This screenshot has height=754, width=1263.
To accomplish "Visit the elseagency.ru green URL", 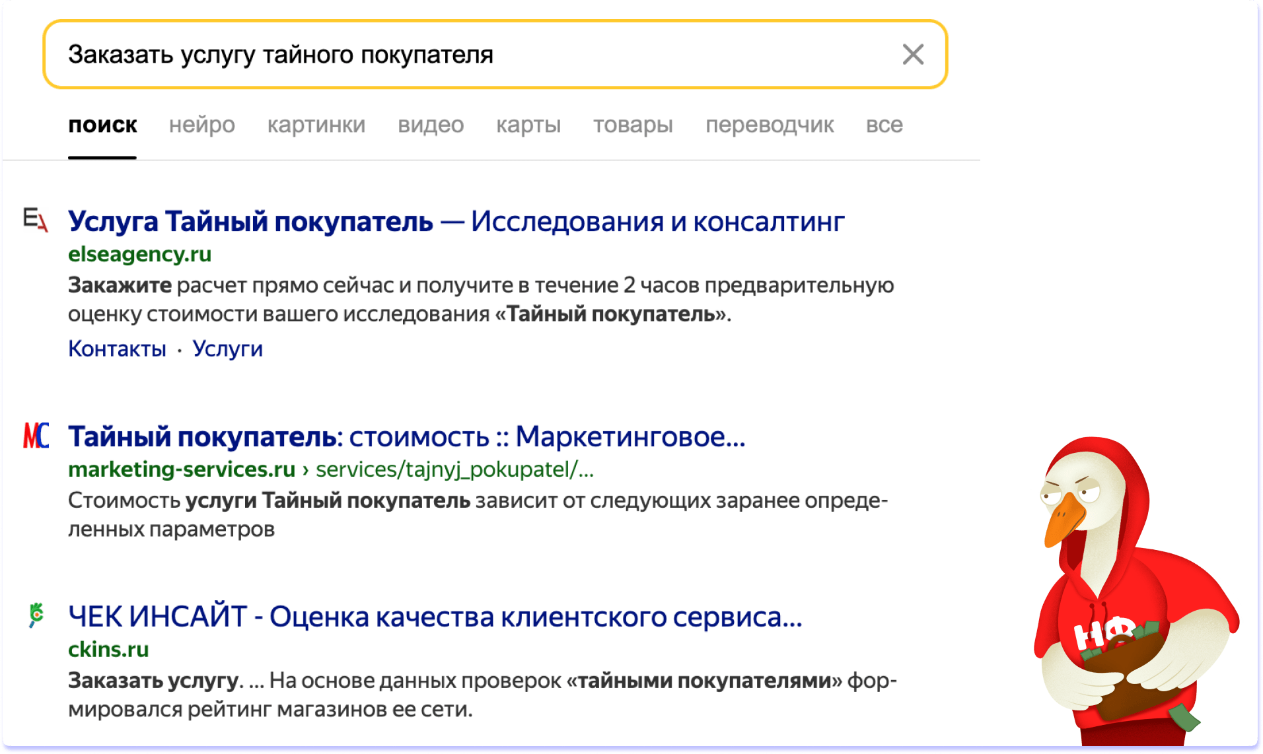I will tap(140, 254).
